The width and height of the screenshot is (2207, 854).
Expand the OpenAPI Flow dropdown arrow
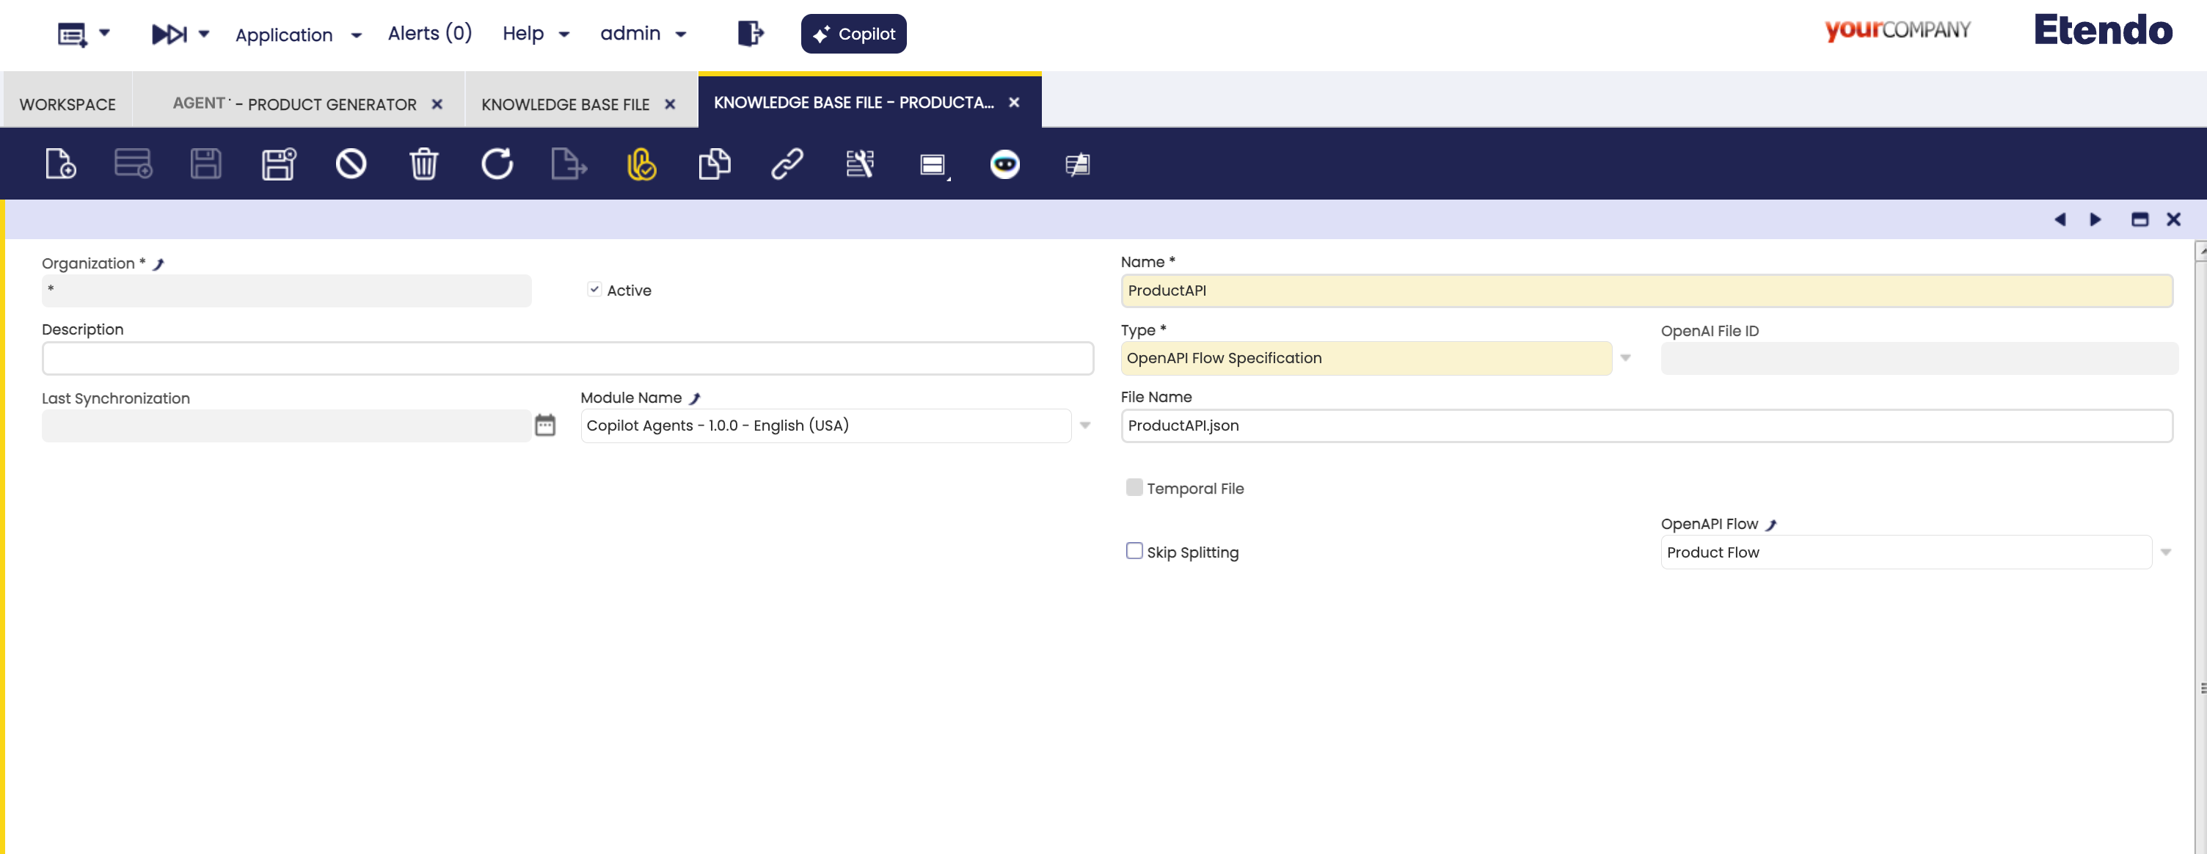[x=2166, y=552]
